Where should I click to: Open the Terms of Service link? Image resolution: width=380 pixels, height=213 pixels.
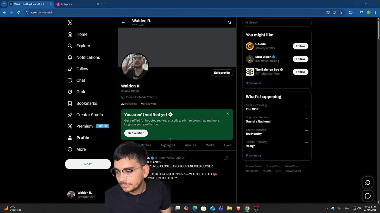click(x=254, y=166)
